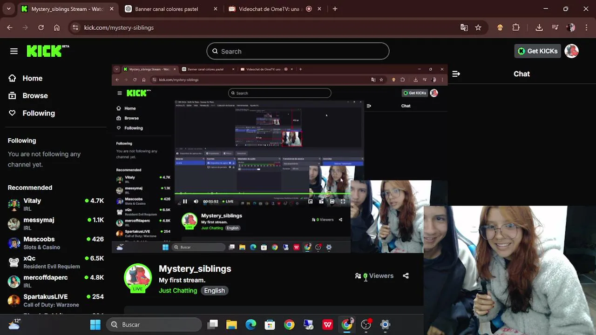Open the browser extensions puzzle menu
596x335 pixels.
(516, 27)
